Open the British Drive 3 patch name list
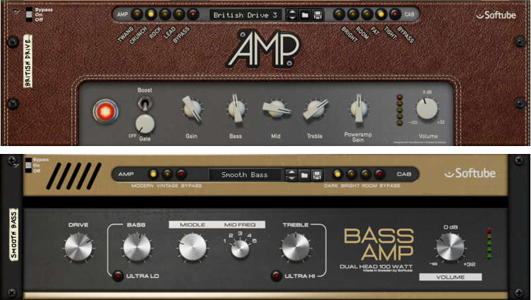This screenshot has width=531, height=300. click(245, 14)
